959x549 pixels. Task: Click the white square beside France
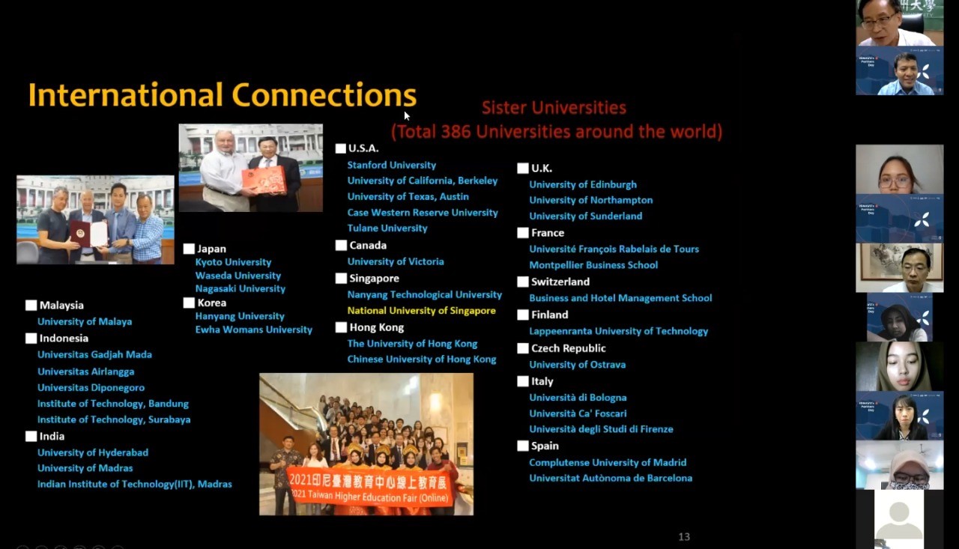tap(523, 233)
